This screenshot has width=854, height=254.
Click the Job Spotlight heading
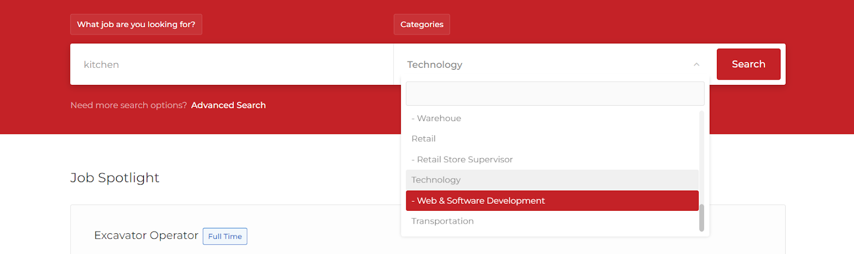point(115,178)
